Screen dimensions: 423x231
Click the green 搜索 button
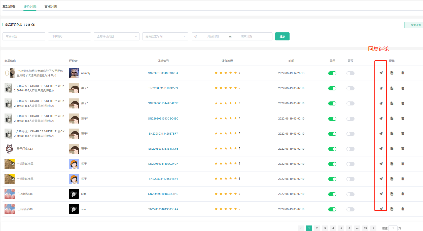282,36
